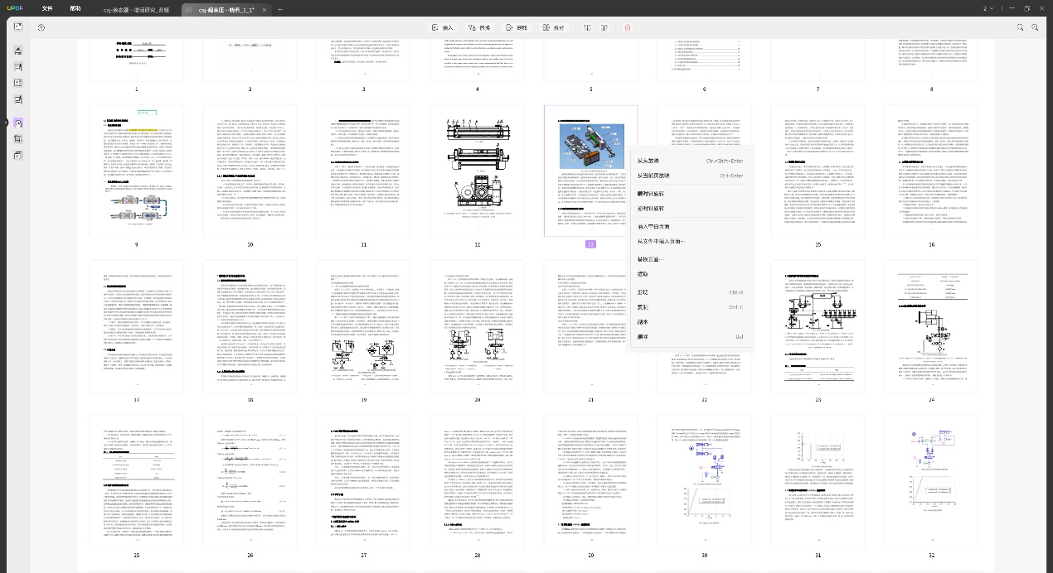1053x573 pixels.
Task: Choose 逆时针旋转 from context menu
Action: pyautogui.click(x=651, y=208)
